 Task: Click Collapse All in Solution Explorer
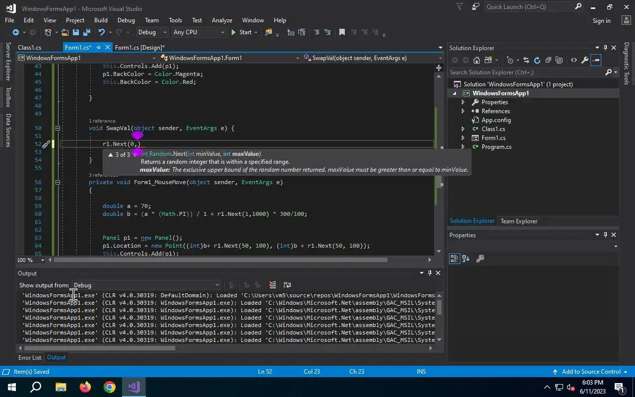pos(548,60)
